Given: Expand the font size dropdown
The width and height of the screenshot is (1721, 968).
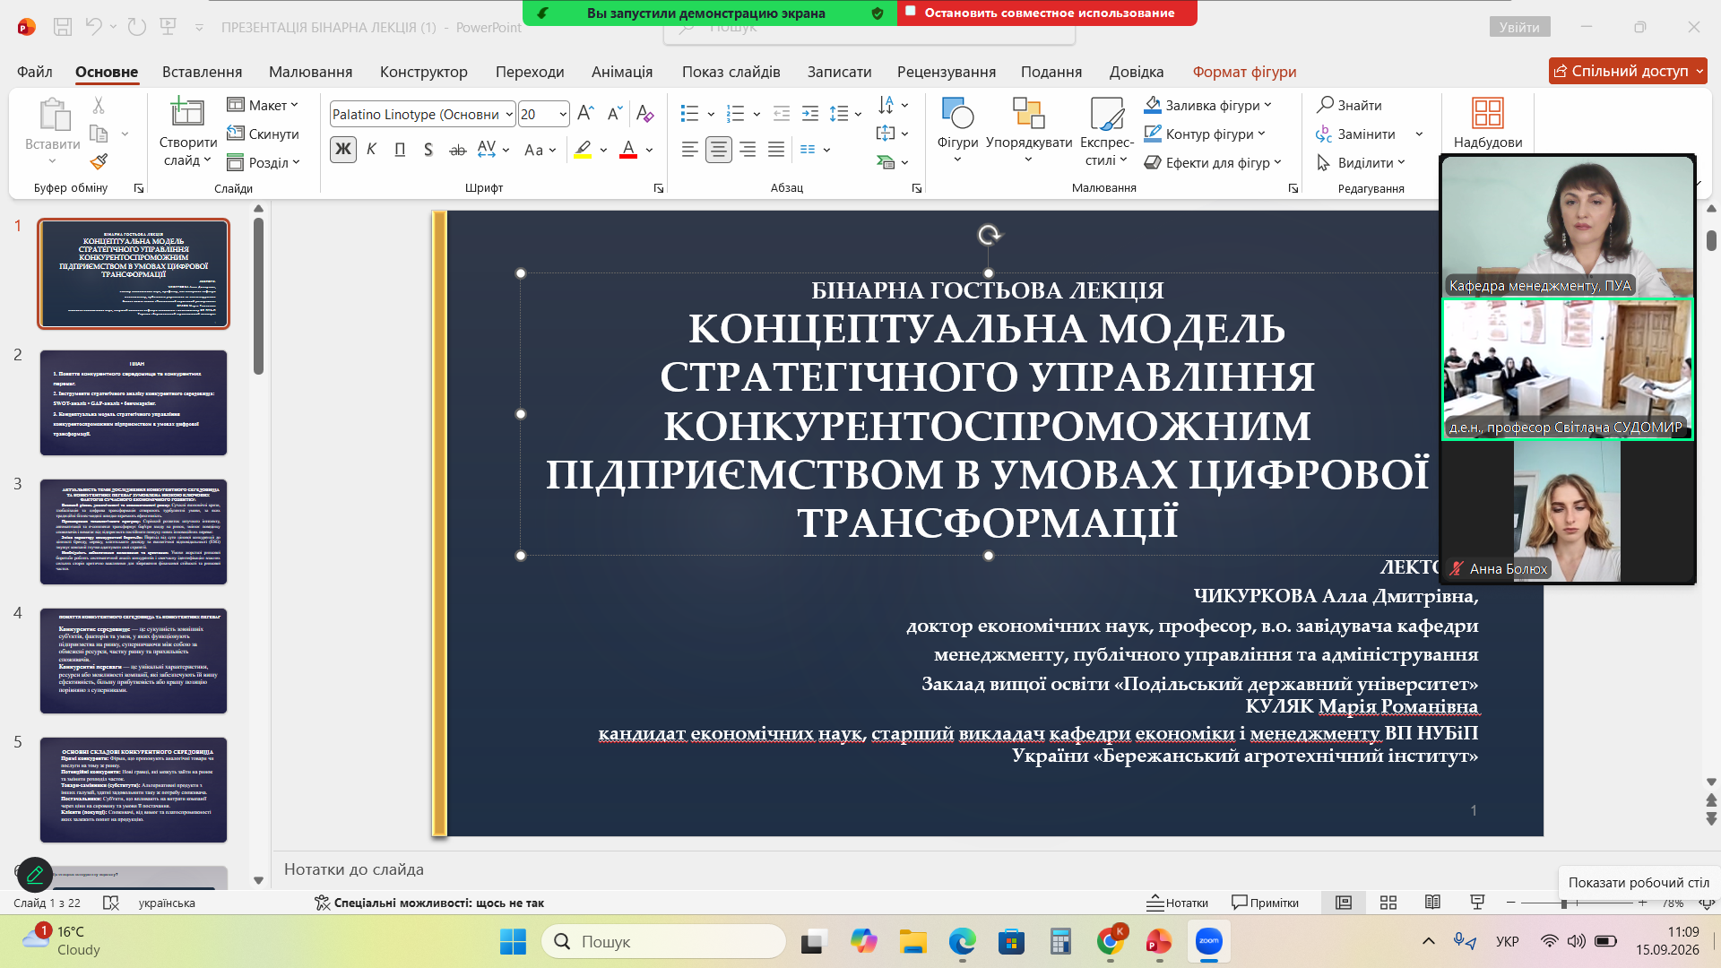Looking at the screenshot, I should point(563,114).
